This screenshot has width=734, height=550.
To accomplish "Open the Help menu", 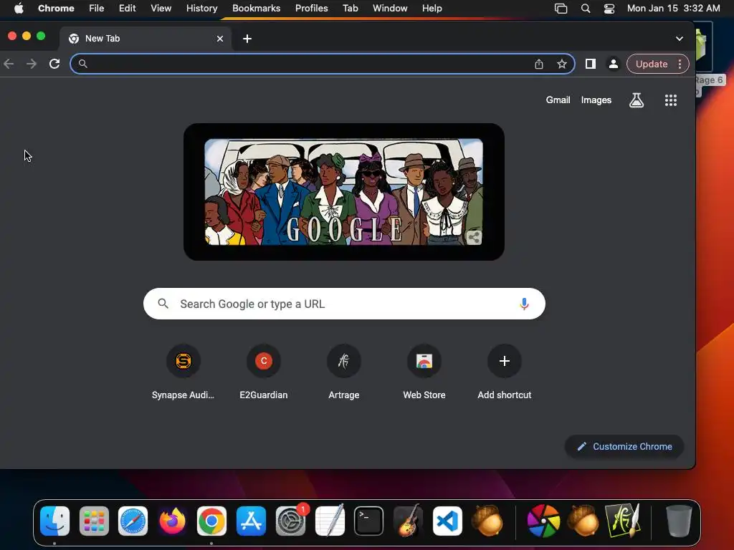I will [432, 9].
